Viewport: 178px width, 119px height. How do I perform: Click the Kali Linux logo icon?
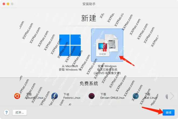[x=136, y=96]
